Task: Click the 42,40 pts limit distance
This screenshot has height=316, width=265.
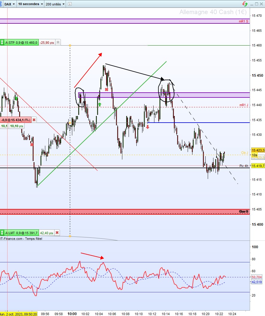Action: click(46, 233)
